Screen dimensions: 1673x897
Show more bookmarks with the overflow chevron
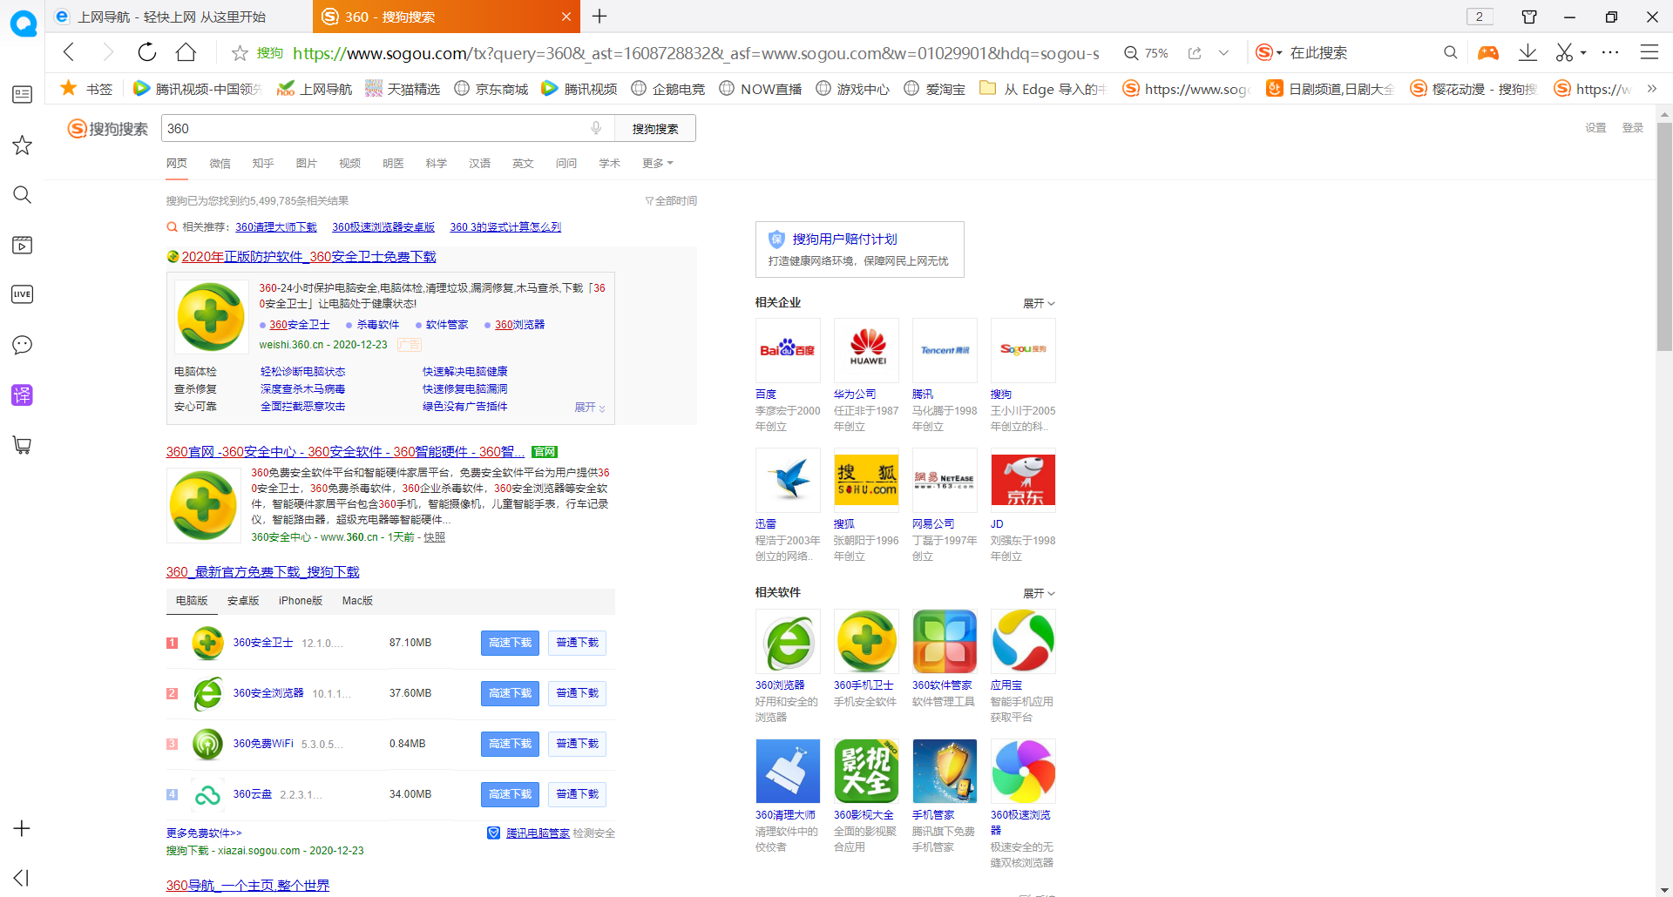point(1651,89)
